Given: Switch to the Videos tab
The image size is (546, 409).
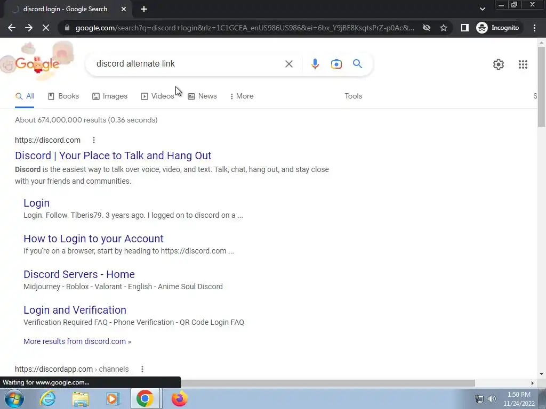Looking at the screenshot, I should [x=157, y=96].
